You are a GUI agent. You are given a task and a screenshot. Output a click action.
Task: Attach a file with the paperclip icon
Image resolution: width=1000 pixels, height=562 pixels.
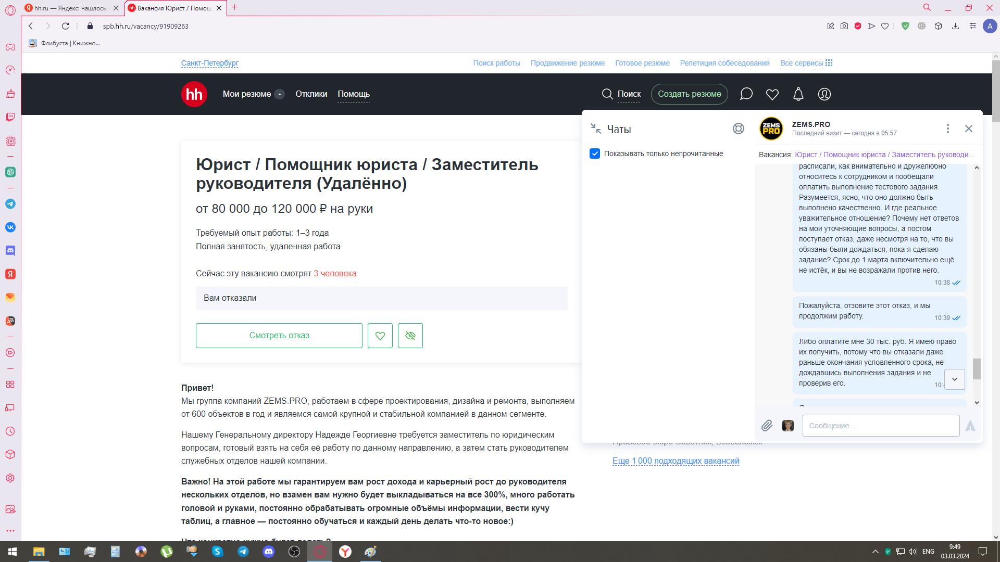pyautogui.click(x=767, y=426)
